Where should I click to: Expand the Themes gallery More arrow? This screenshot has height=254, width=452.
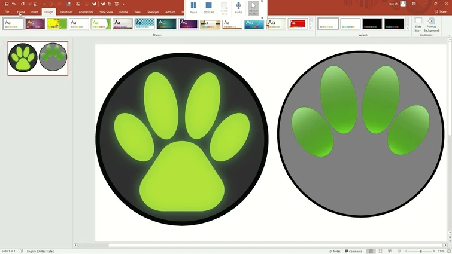[x=311, y=29]
